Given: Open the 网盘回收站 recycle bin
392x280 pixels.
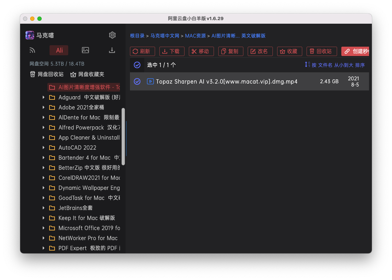Looking at the screenshot, I should [47, 74].
